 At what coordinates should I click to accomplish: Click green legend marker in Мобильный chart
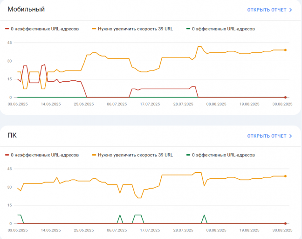(x=188, y=29)
